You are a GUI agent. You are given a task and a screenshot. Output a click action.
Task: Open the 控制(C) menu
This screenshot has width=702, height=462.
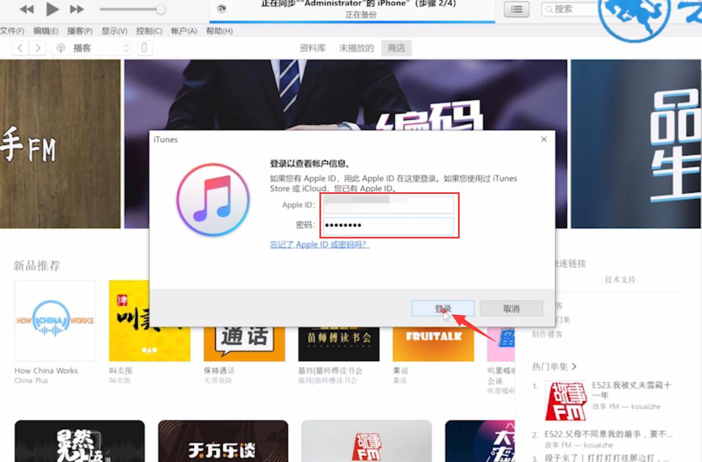point(150,31)
